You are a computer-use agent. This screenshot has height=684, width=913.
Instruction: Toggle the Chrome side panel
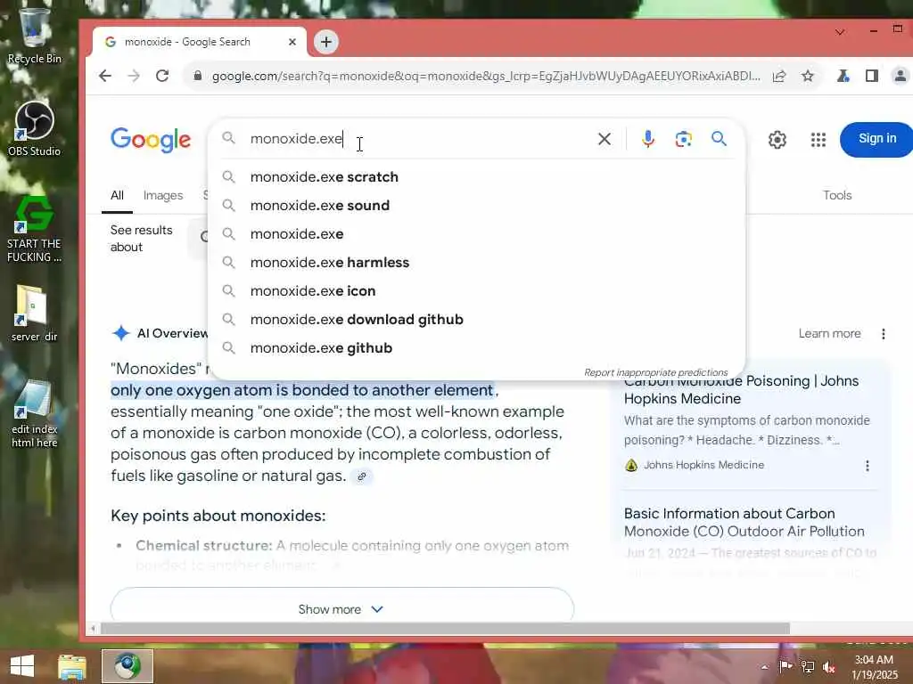(872, 76)
